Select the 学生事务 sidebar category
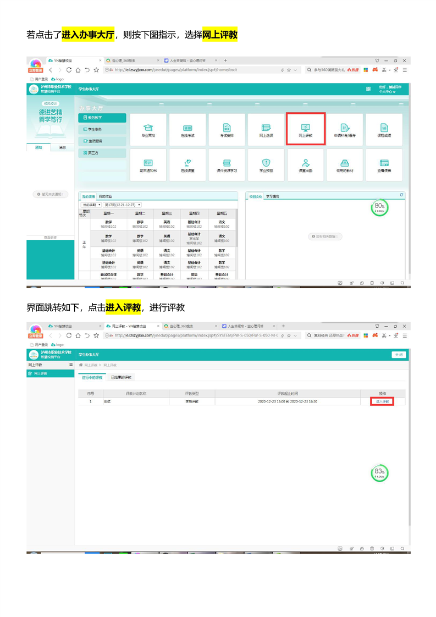The image size is (436, 617). (102, 129)
